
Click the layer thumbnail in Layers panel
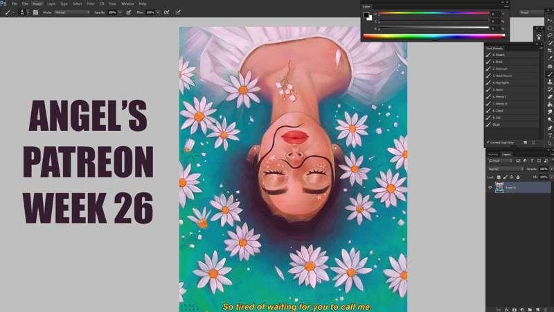point(499,187)
